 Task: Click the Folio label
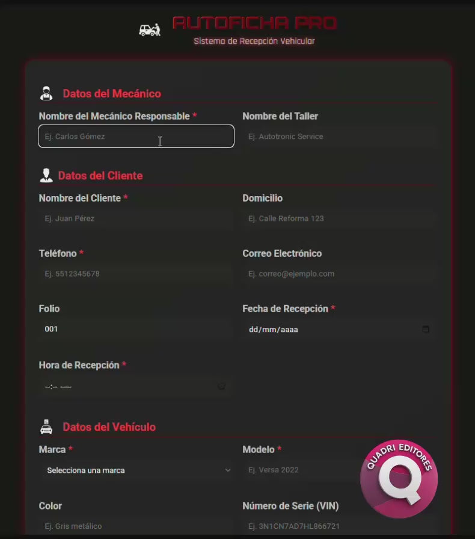49,309
